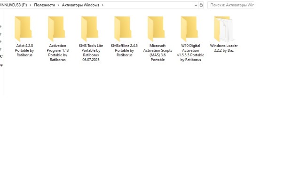The image size is (301, 169).
Task: Select the label 'AAct 4.2.8 Portable by Ratiborus'
Action: (x=24, y=50)
